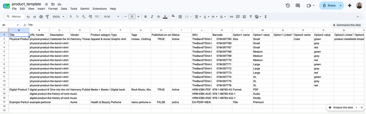Toggle bold formatting
The image size is (366, 114).
click(x=145, y=17)
